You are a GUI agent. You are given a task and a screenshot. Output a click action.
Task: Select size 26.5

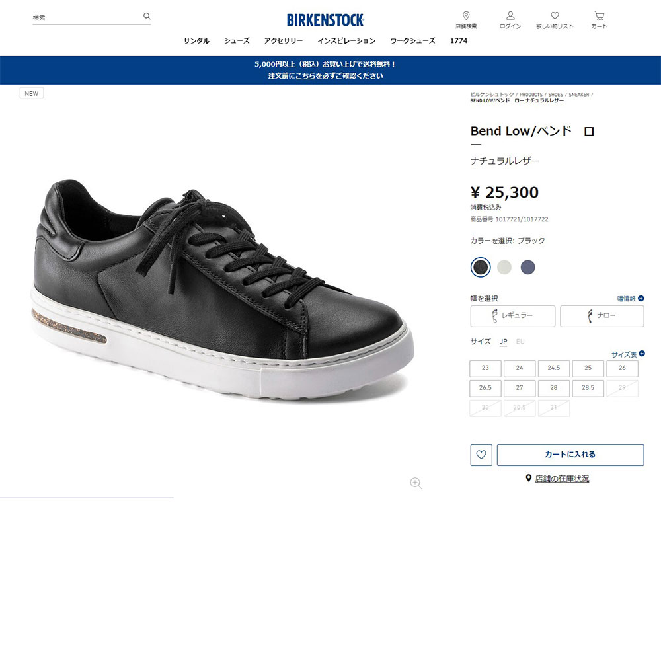[485, 388]
